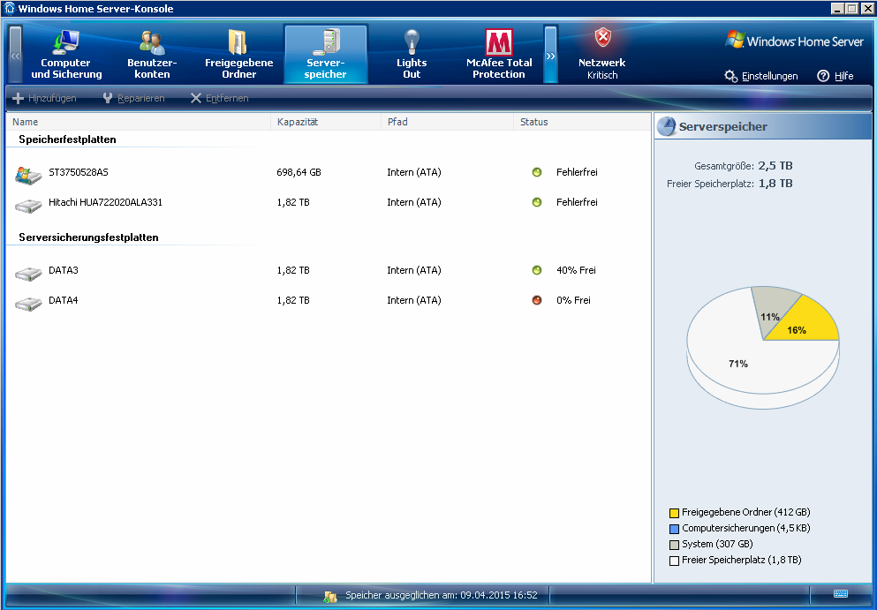Viewport: 877px width, 610px height.
Task: Open Einstellungen settings
Action: [760, 76]
